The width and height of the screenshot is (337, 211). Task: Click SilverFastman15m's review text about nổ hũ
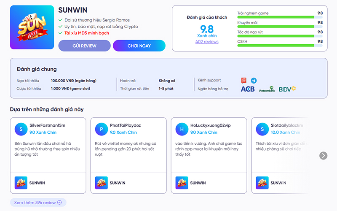(47, 149)
